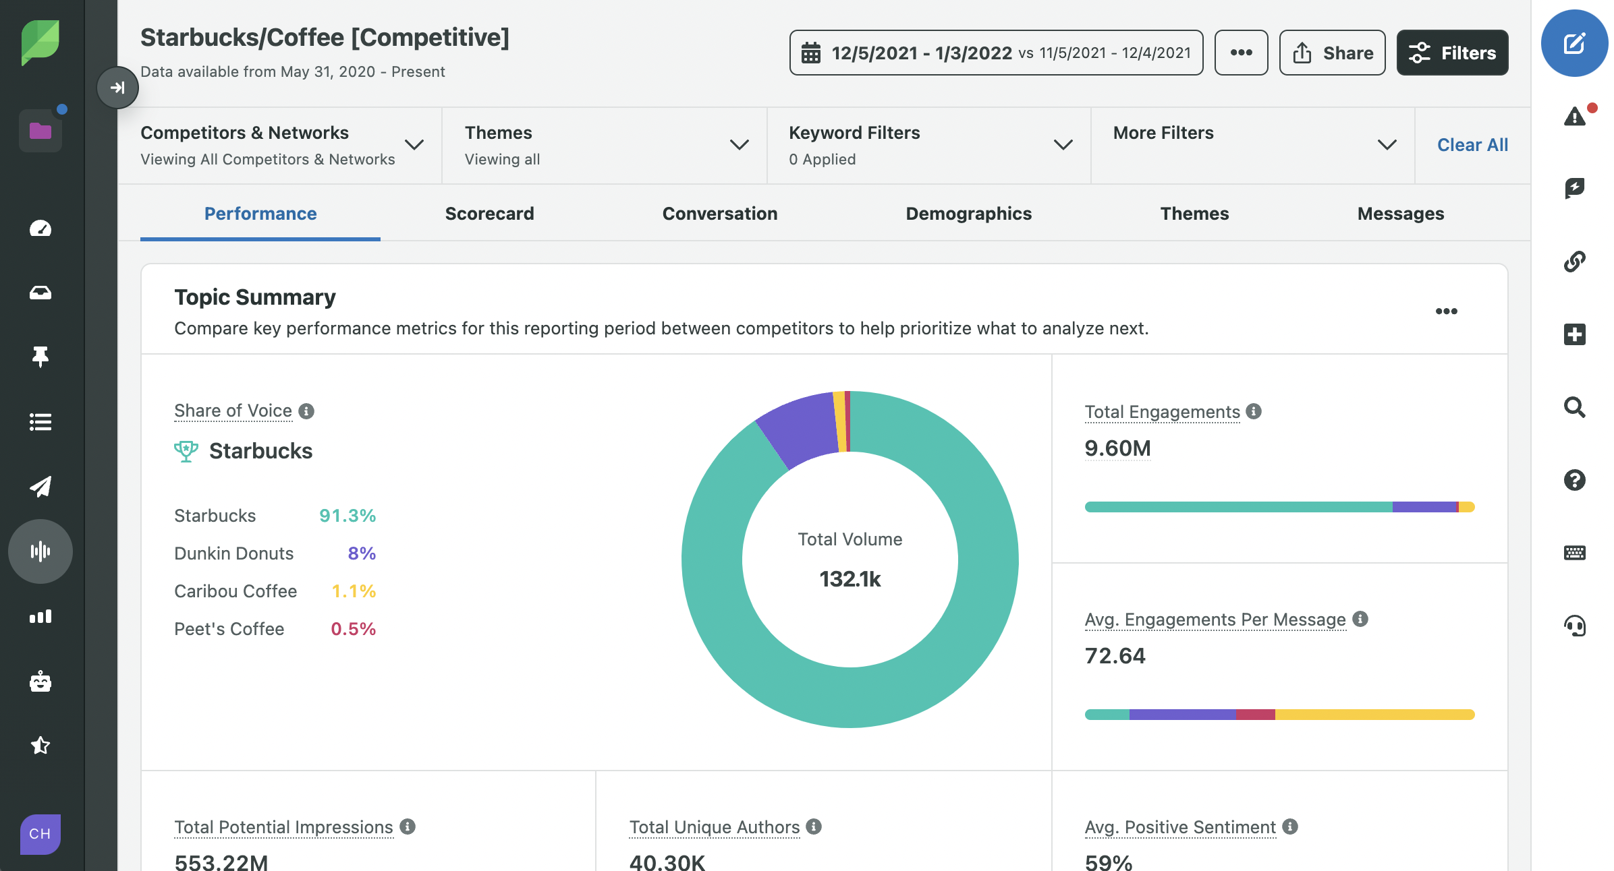The height and width of the screenshot is (871, 1614).
Task: Open the date range picker field
Action: pyautogui.click(x=996, y=53)
